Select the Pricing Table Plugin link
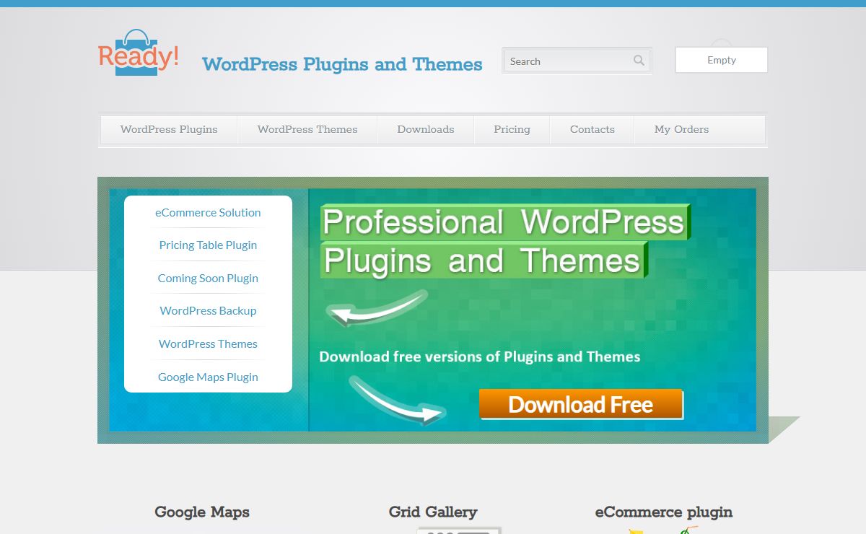 click(208, 245)
